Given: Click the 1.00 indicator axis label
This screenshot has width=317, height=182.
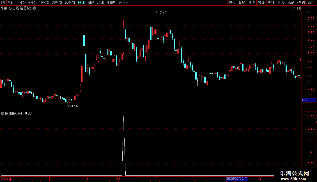Looking at the screenshot, I should click(311, 117).
